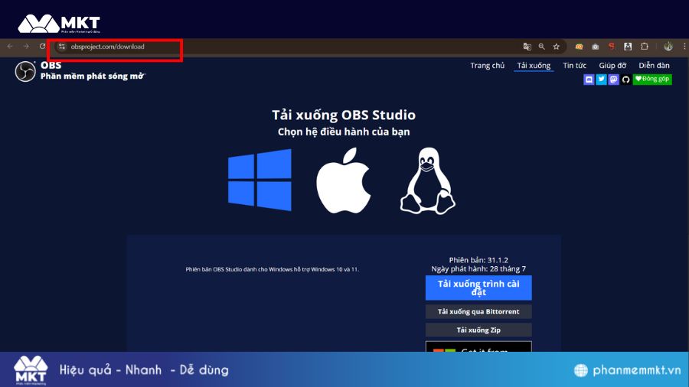
Task: Open the Giúp đỡ menu item
Action: coord(612,65)
